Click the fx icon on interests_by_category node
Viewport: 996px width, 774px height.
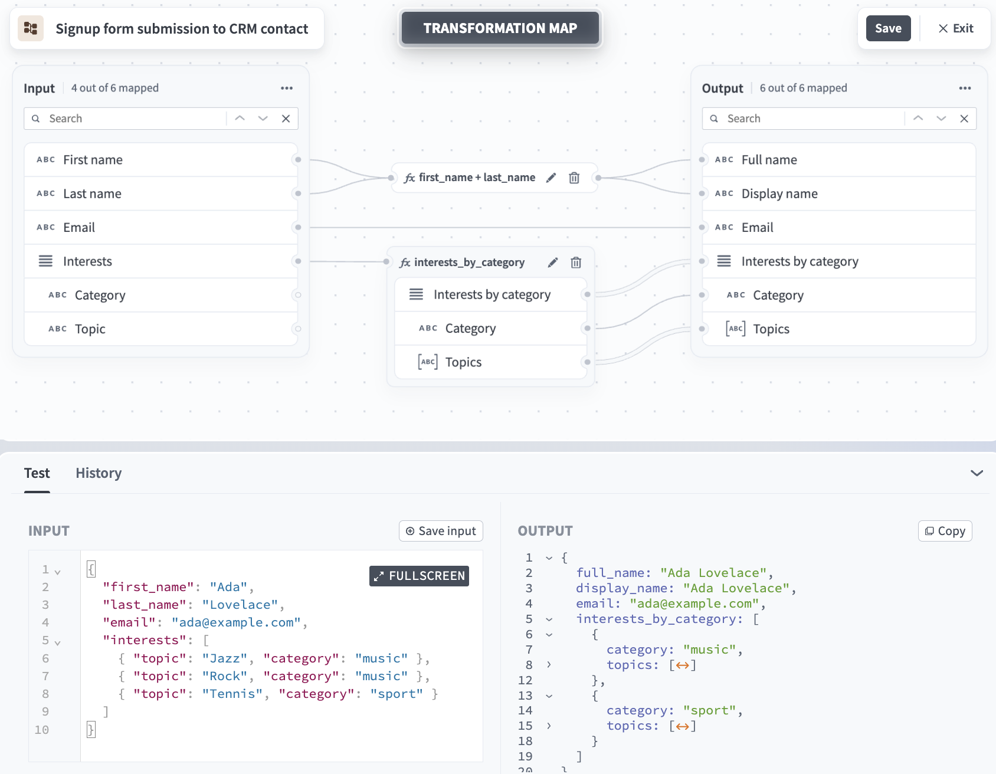click(x=405, y=263)
